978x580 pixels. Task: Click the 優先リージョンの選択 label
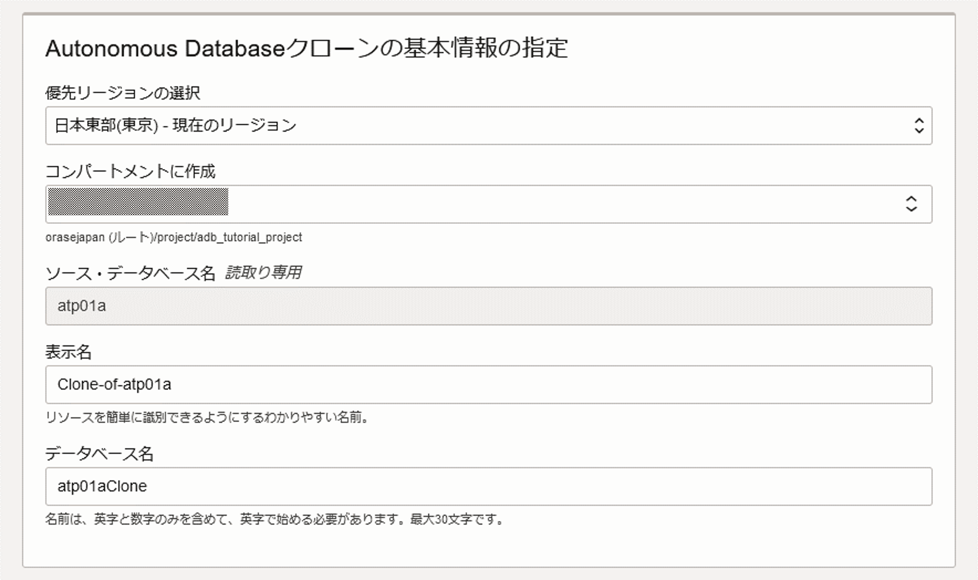click(x=123, y=93)
